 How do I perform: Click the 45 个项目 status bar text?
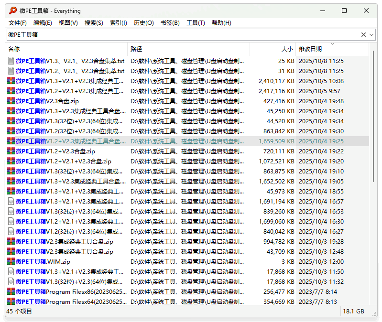coord(19,311)
